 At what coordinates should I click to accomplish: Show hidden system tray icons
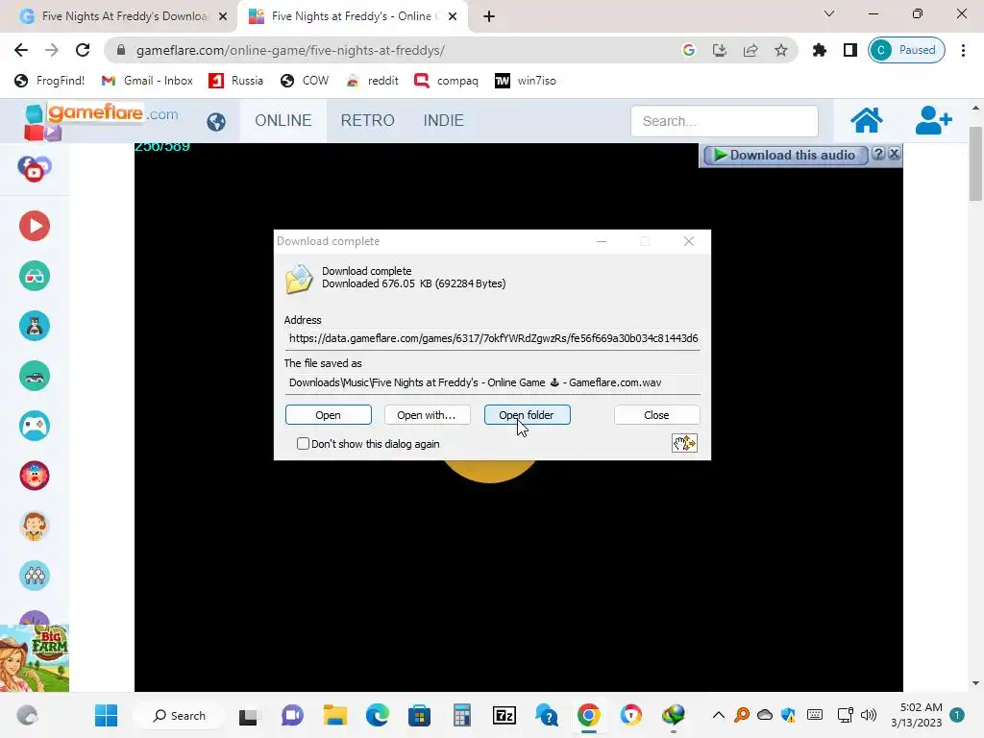(x=719, y=715)
